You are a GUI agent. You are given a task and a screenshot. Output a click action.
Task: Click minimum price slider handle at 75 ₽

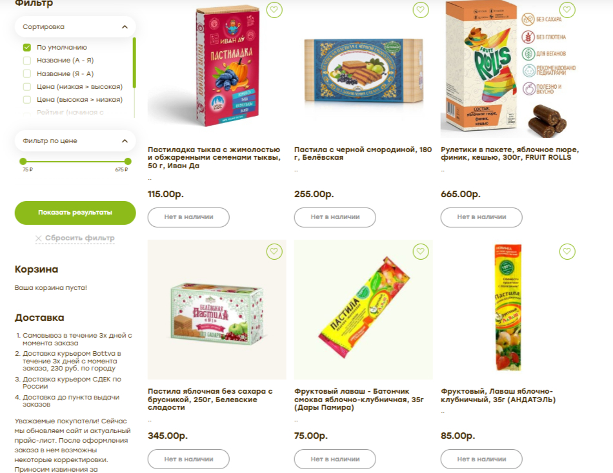tap(23, 161)
